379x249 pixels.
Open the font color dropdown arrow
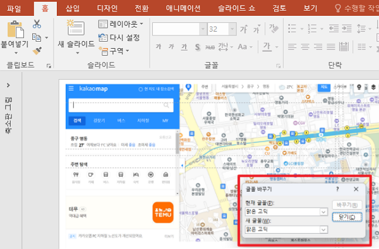(x=277, y=47)
